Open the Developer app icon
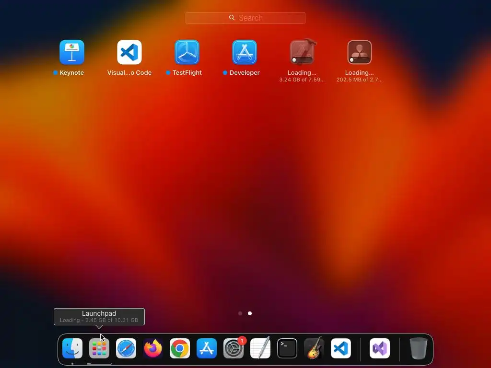Viewport: 491px width, 368px height. [x=245, y=52]
